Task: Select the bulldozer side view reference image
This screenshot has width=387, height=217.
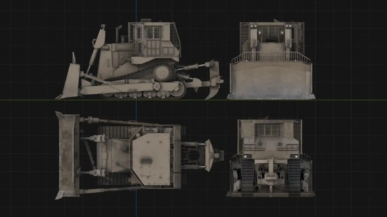Action: pos(139,59)
